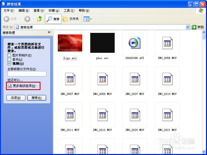Image resolution: width=207 pixels, height=155 pixels.
Task: Go up one folder level icon
Action: pyautogui.click(x=40, y=19)
